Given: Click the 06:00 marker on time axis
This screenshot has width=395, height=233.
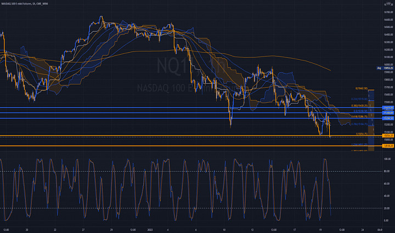Looking at the screenshot, I should click(380, 230).
